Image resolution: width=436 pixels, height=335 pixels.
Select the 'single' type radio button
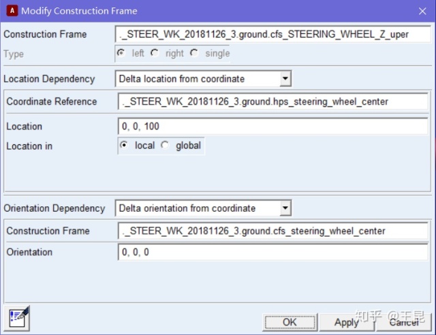(x=194, y=53)
